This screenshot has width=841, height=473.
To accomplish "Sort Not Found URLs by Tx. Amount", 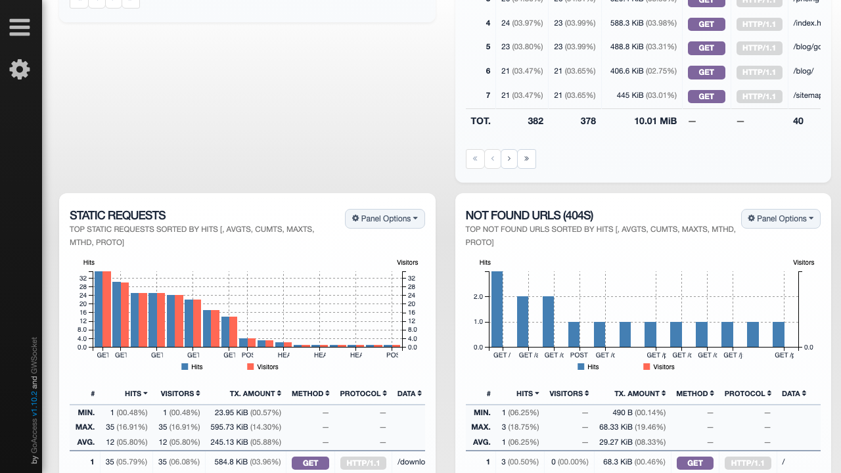I will coord(641,394).
